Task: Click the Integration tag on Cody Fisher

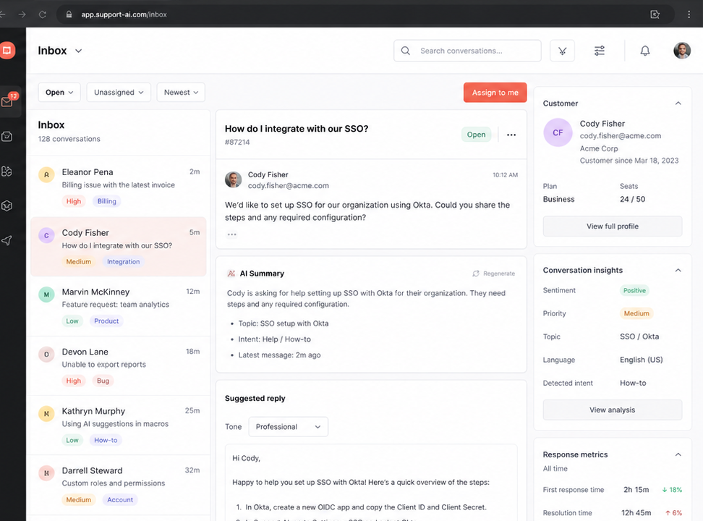Action: click(x=123, y=262)
